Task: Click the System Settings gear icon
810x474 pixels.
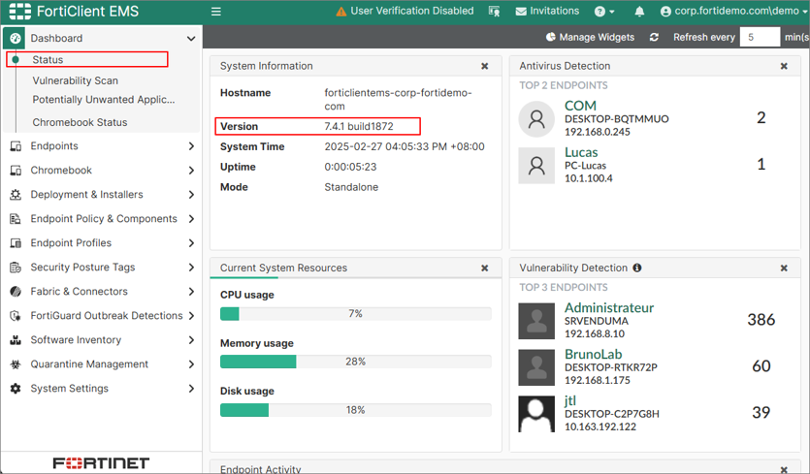Action: coord(16,389)
